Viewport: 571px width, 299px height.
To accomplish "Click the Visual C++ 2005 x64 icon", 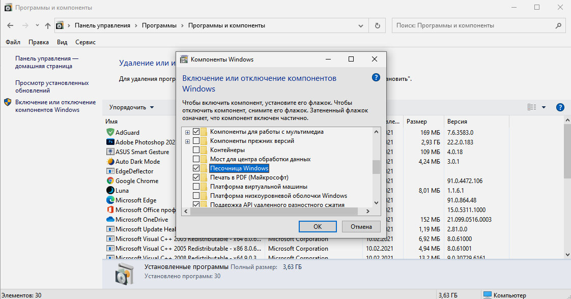I will (110, 239).
